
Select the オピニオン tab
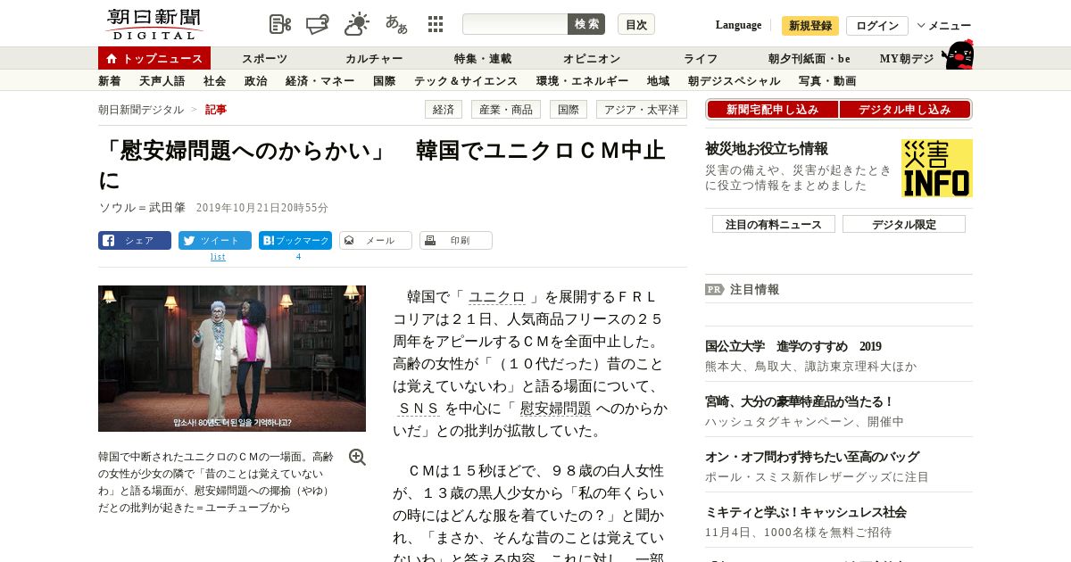(592, 59)
